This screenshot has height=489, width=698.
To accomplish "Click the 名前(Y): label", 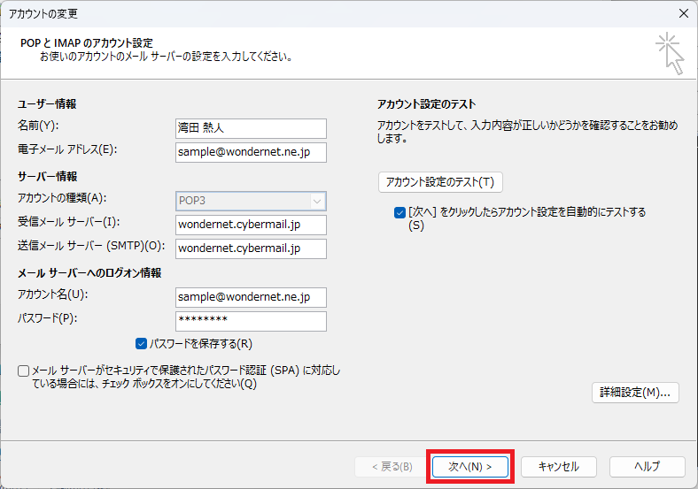I will 38,126.
